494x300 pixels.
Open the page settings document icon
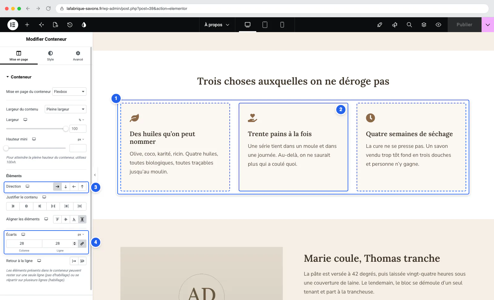pyautogui.click(x=56, y=25)
